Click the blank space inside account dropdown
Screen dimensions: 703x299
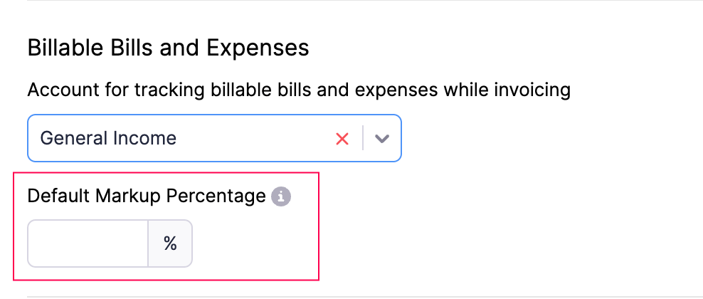tap(256, 138)
